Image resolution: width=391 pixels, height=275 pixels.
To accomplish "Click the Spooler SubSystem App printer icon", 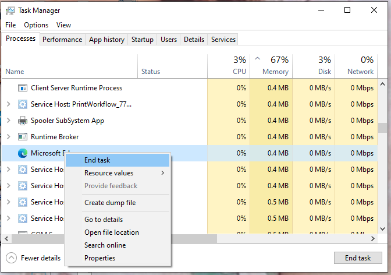I will [x=23, y=121].
